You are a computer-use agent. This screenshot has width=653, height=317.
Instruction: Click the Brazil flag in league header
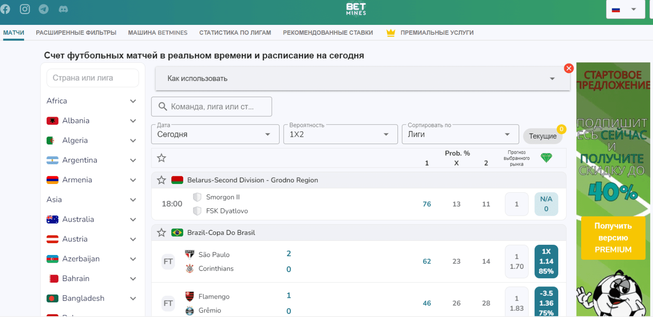coord(177,233)
